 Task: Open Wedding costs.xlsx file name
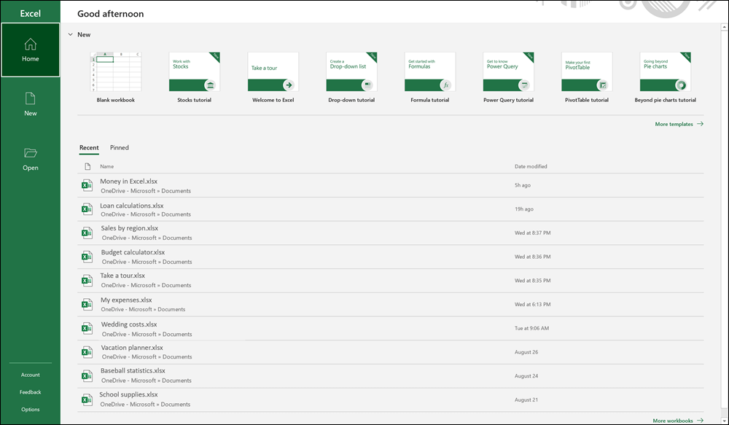click(x=129, y=324)
